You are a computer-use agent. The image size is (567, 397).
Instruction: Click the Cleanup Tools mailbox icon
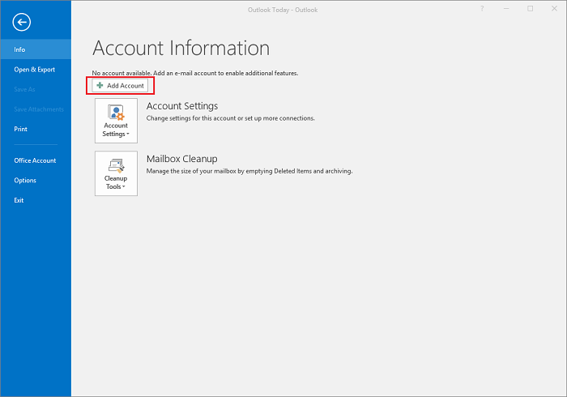(x=116, y=165)
